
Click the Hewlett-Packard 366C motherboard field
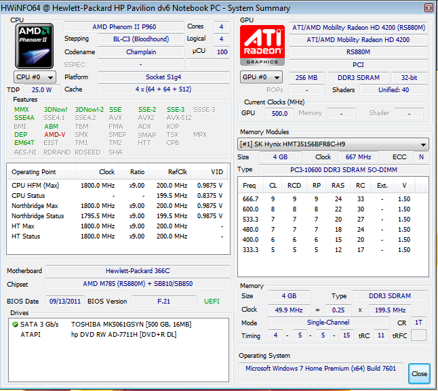(138, 270)
